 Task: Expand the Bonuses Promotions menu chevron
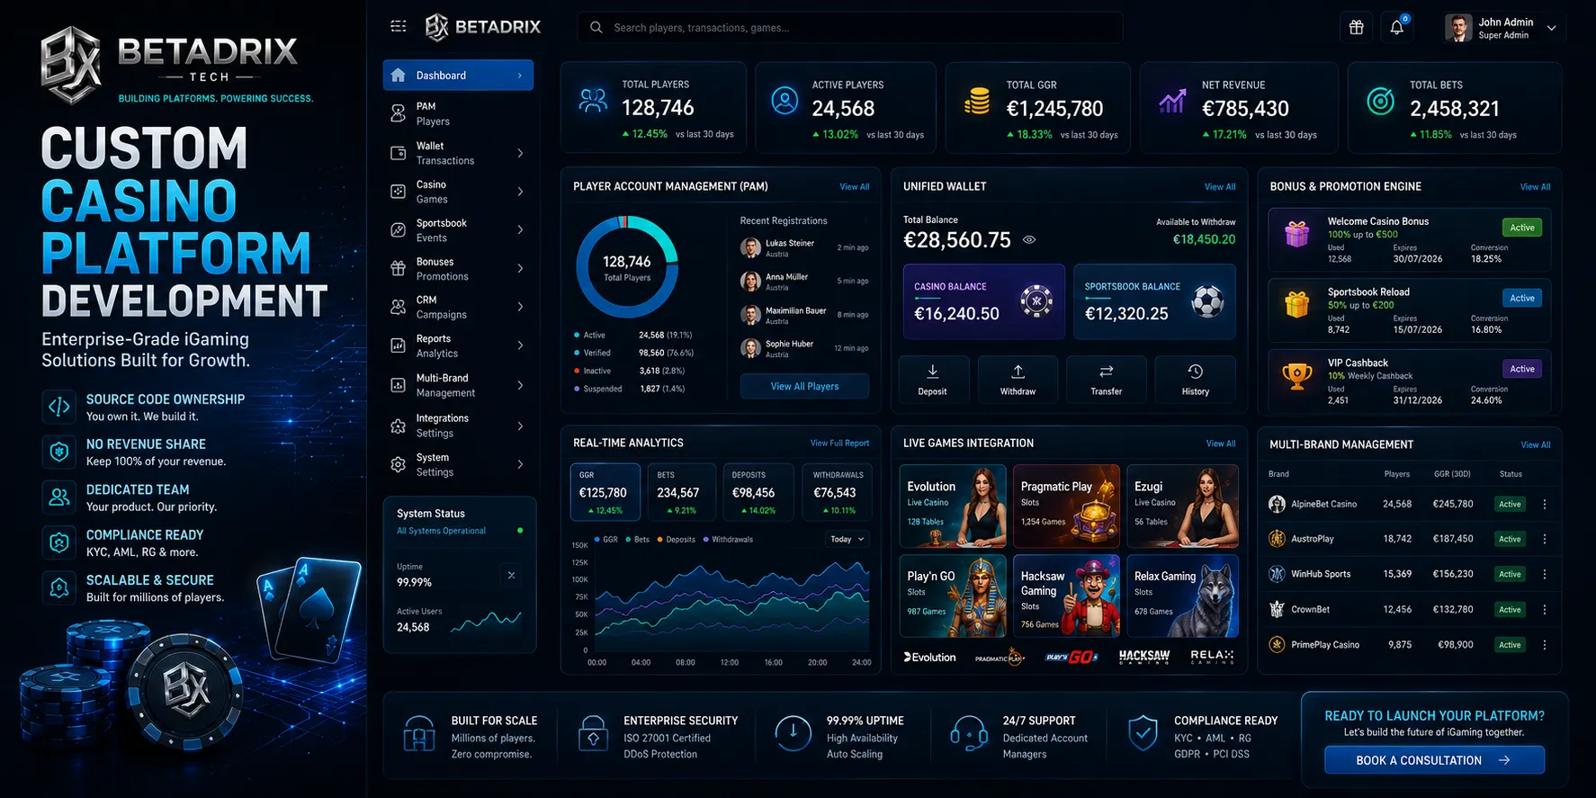(520, 268)
